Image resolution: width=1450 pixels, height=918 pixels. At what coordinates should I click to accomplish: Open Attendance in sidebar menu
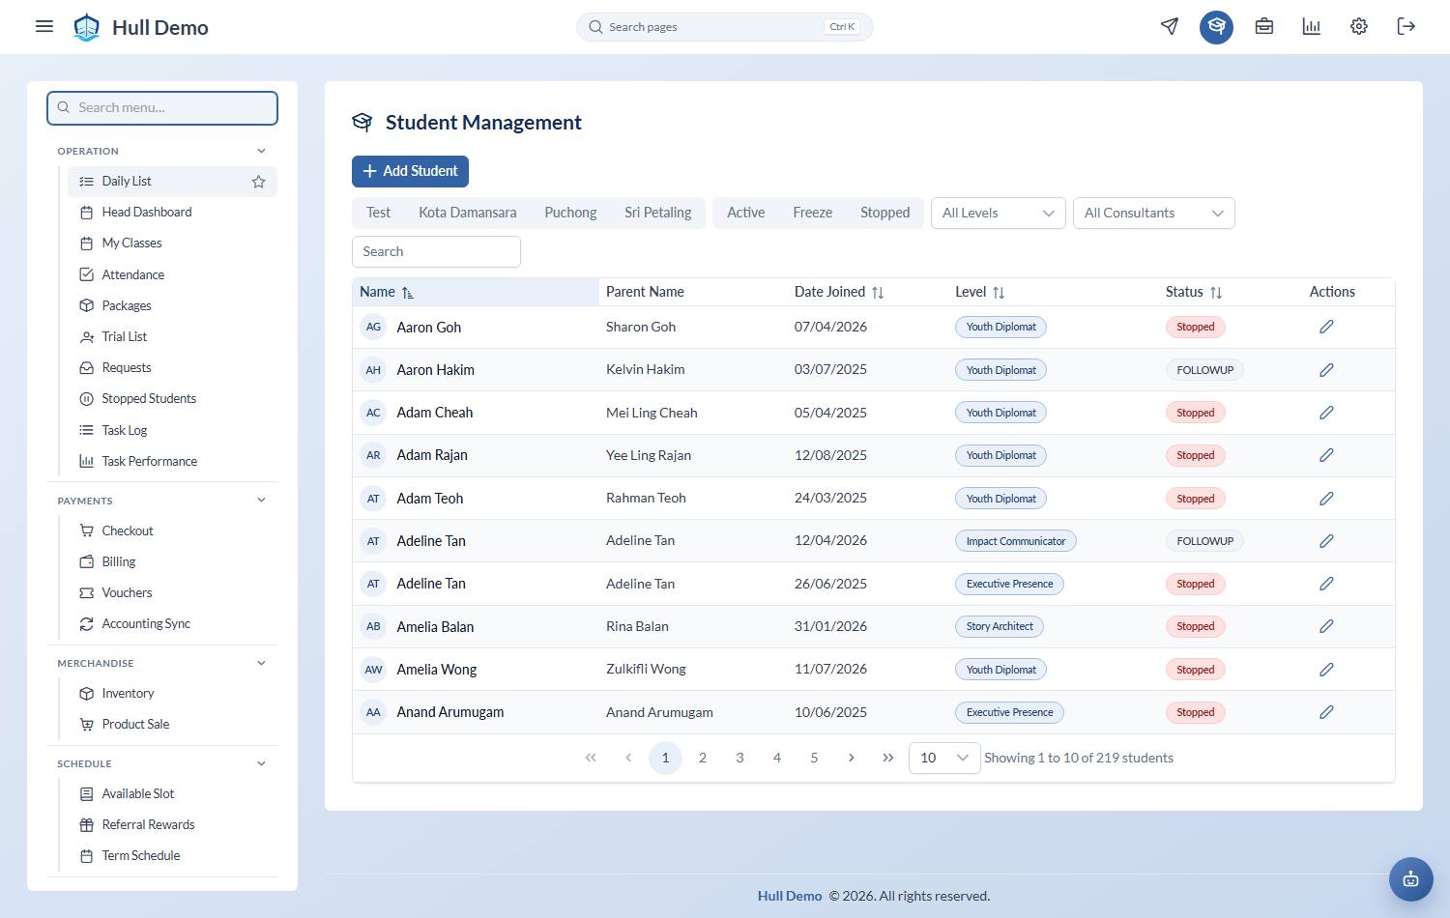[172, 274]
